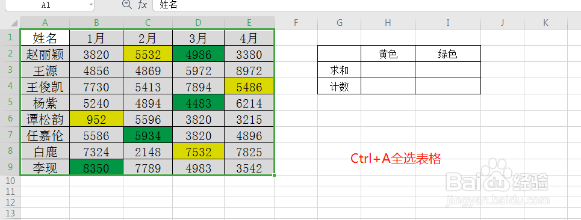
Task: Select column K header
Action: (x=545, y=23)
